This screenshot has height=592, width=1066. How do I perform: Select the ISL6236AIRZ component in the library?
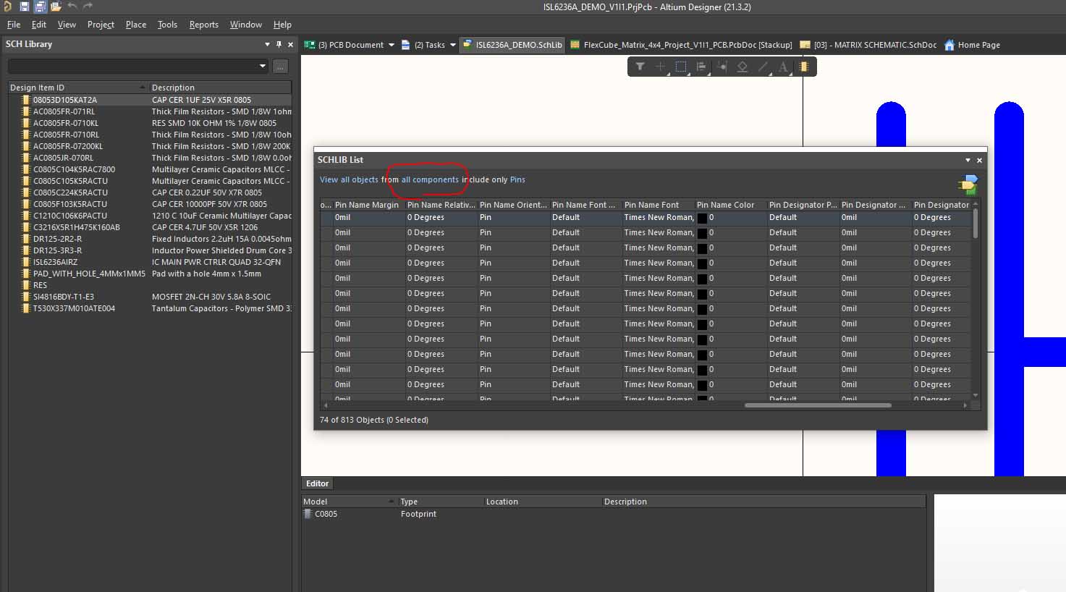click(x=55, y=262)
